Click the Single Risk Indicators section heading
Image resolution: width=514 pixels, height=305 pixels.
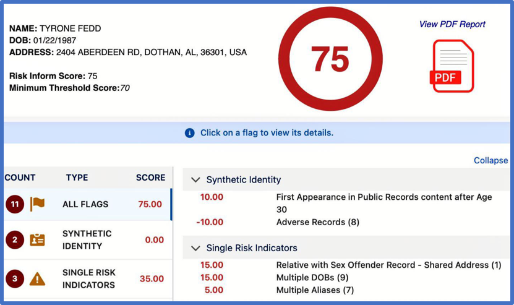point(252,248)
